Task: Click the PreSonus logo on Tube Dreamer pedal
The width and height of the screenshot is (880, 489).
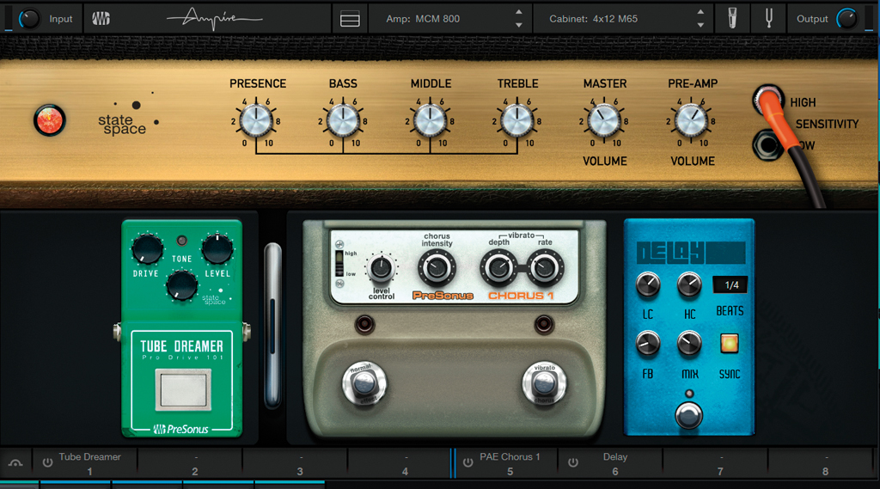Action: coord(181,429)
